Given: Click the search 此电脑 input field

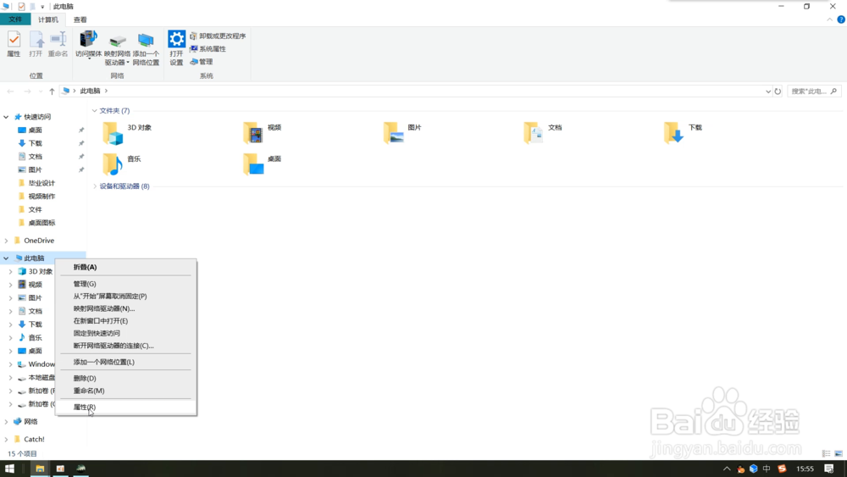Looking at the screenshot, I should (x=813, y=92).
